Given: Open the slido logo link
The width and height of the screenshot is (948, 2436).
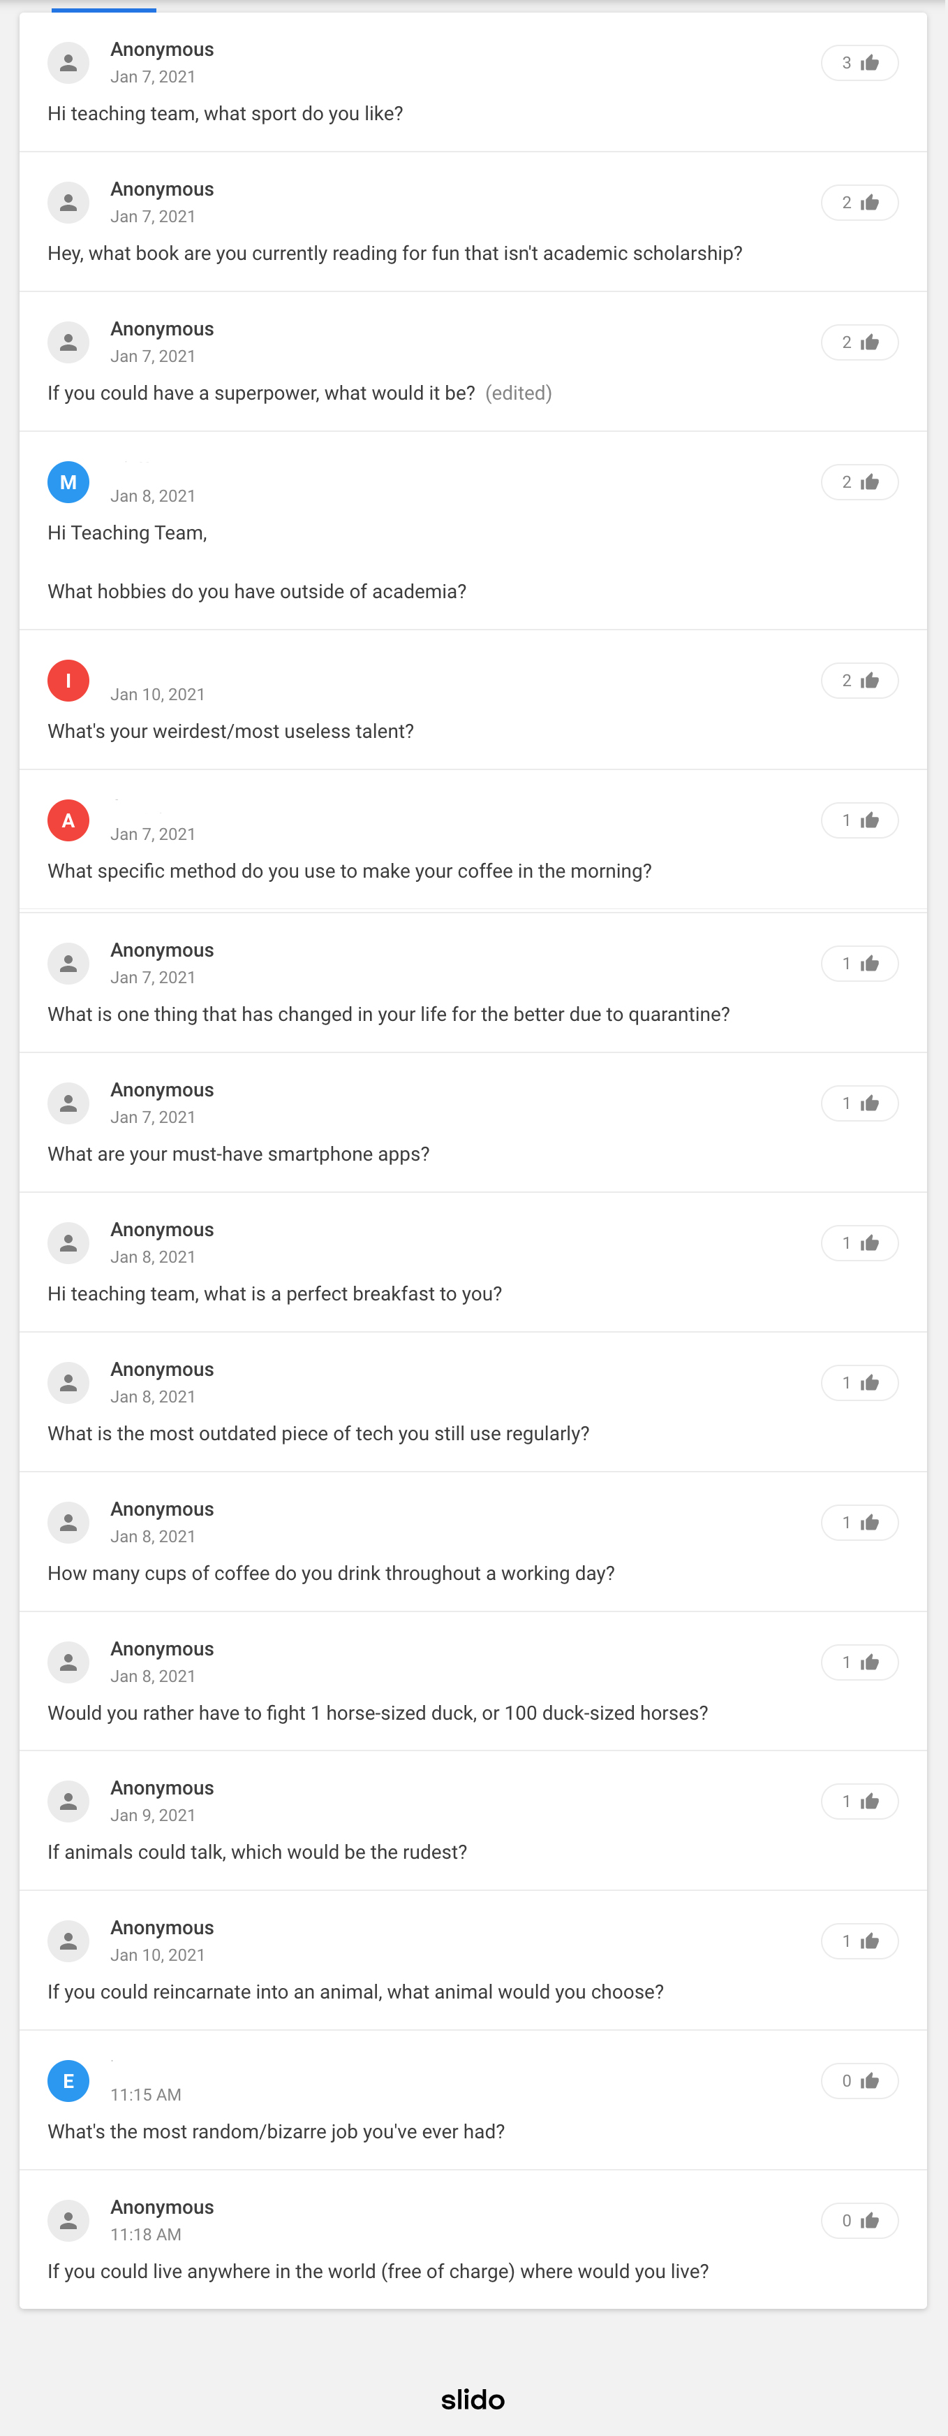Looking at the screenshot, I should point(473,2399).
